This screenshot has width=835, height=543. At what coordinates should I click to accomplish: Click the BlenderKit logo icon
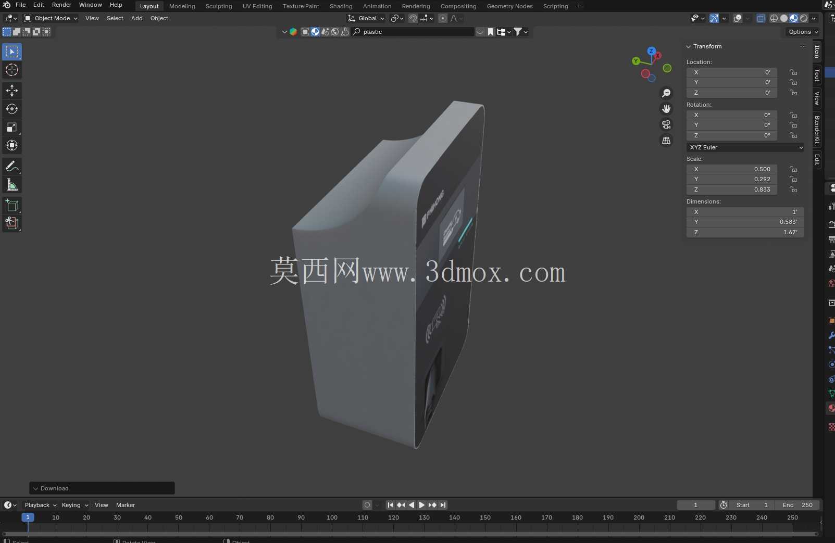click(x=293, y=32)
